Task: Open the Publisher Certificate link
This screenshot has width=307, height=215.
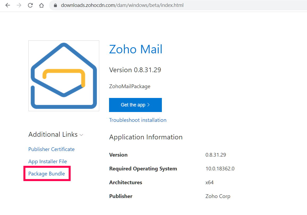Action: [x=51, y=149]
